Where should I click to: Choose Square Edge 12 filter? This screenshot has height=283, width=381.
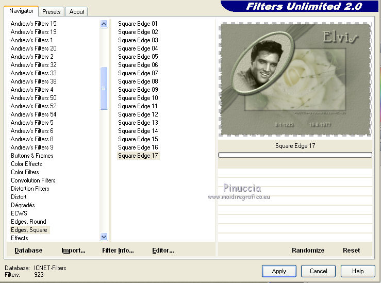pos(138,114)
